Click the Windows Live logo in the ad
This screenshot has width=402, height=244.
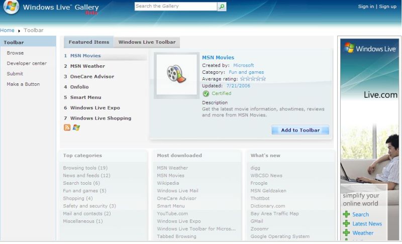click(x=370, y=48)
